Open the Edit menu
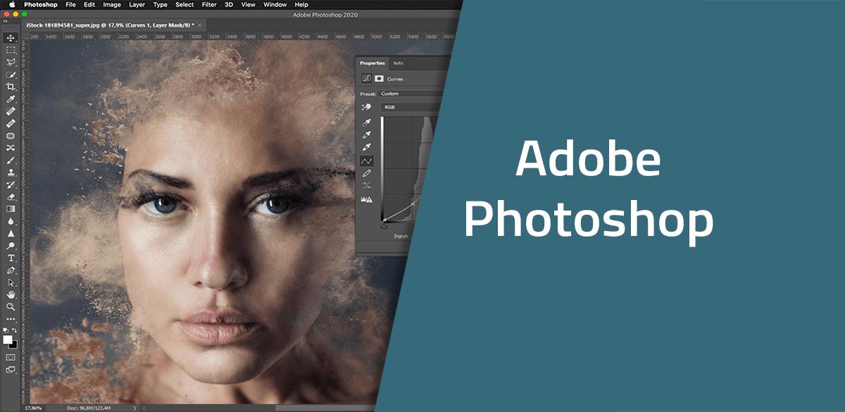Screen dimensions: 845x412 point(89,4)
